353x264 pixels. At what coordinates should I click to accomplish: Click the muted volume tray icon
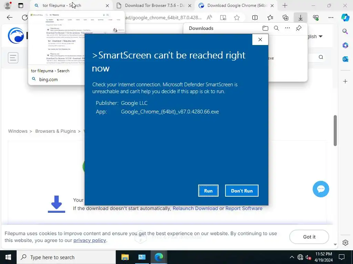[x=308, y=257]
